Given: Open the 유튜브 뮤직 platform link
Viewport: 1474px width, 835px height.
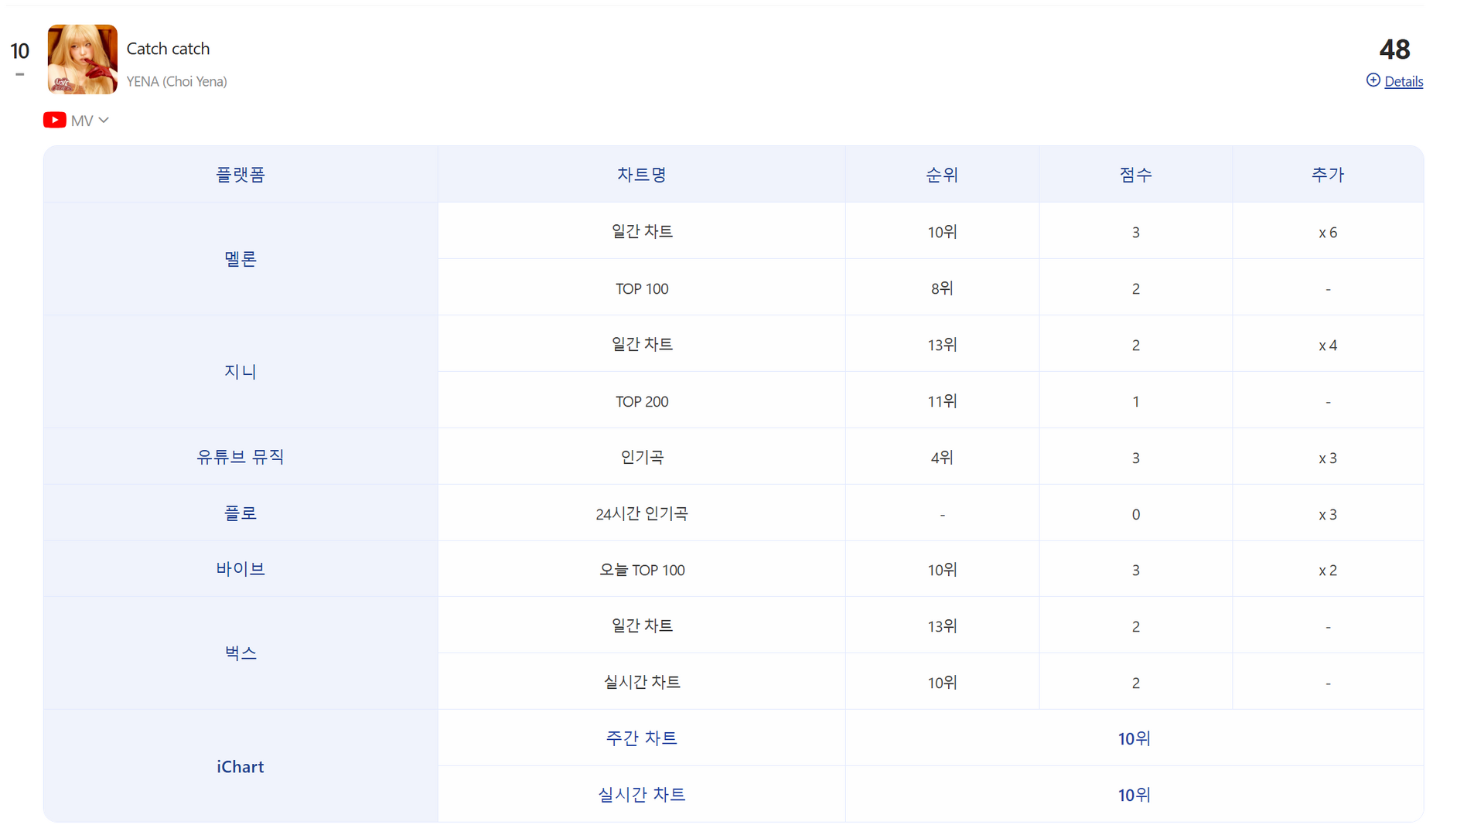Looking at the screenshot, I should [241, 457].
